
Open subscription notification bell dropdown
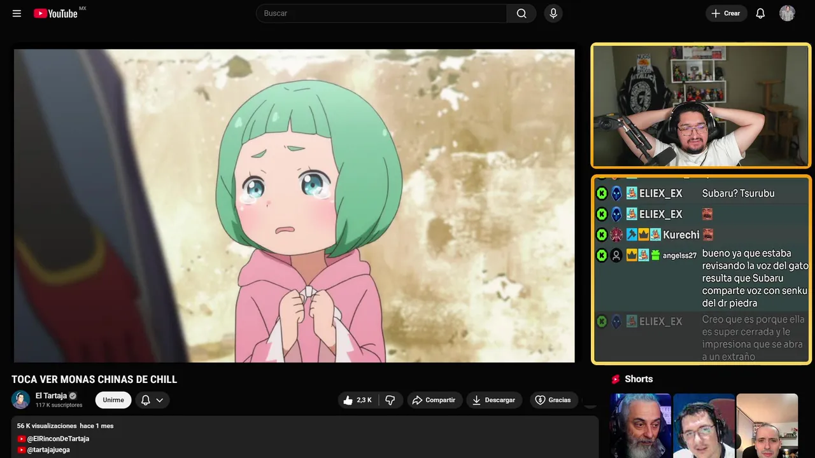point(152,400)
